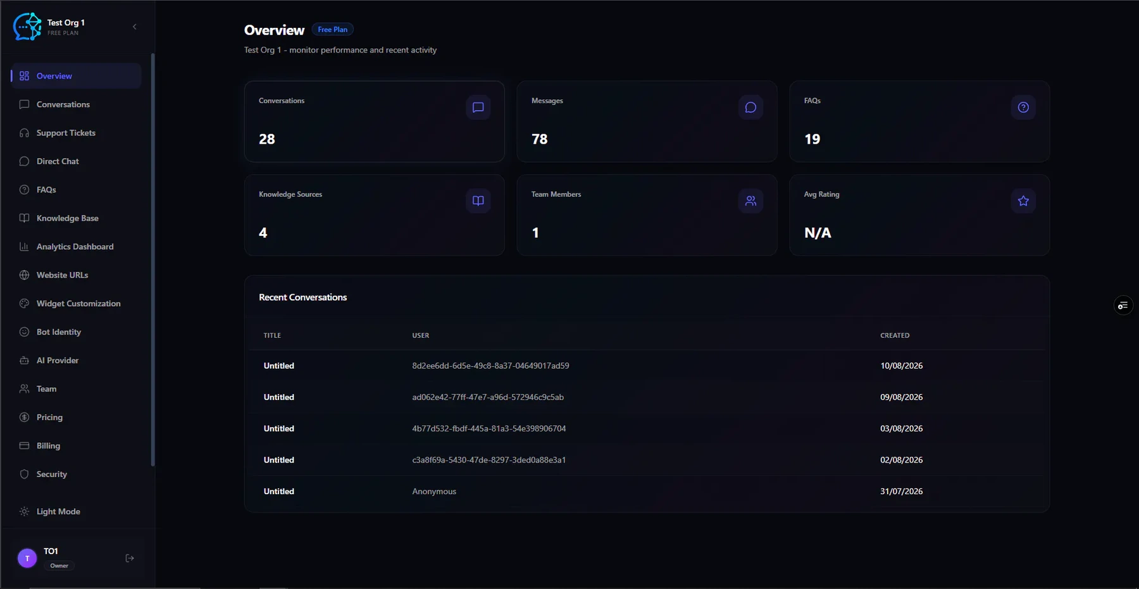
Task: Click the Team Members people icon
Action: point(750,201)
